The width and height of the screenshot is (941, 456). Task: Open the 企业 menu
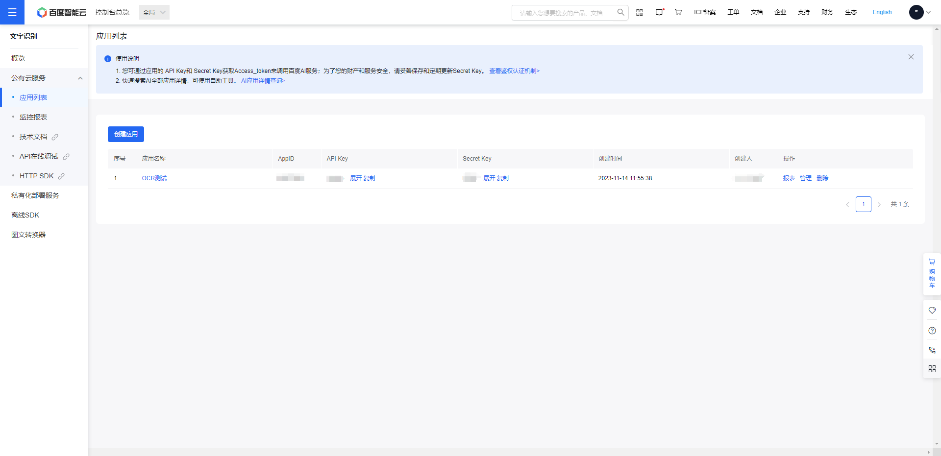[x=780, y=12]
